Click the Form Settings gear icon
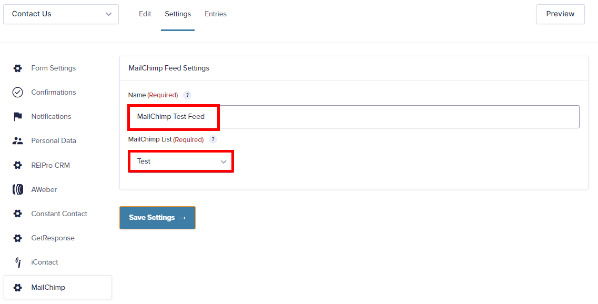This screenshot has width=598, height=304. (x=17, y=68)
